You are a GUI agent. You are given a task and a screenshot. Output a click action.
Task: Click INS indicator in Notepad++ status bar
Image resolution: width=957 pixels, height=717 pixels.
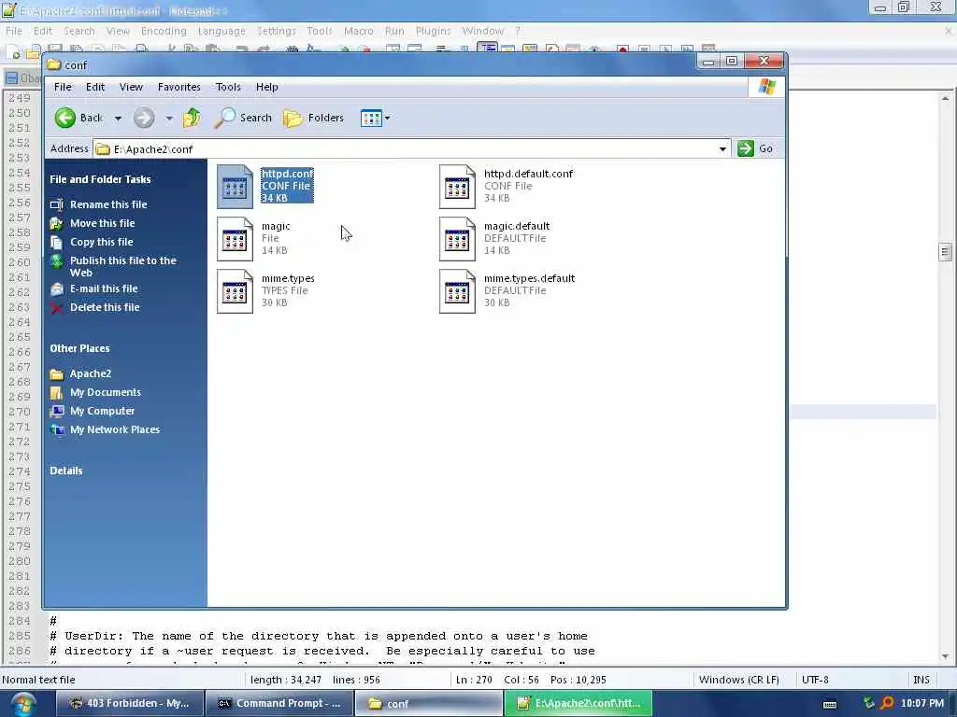coord(921,680)
